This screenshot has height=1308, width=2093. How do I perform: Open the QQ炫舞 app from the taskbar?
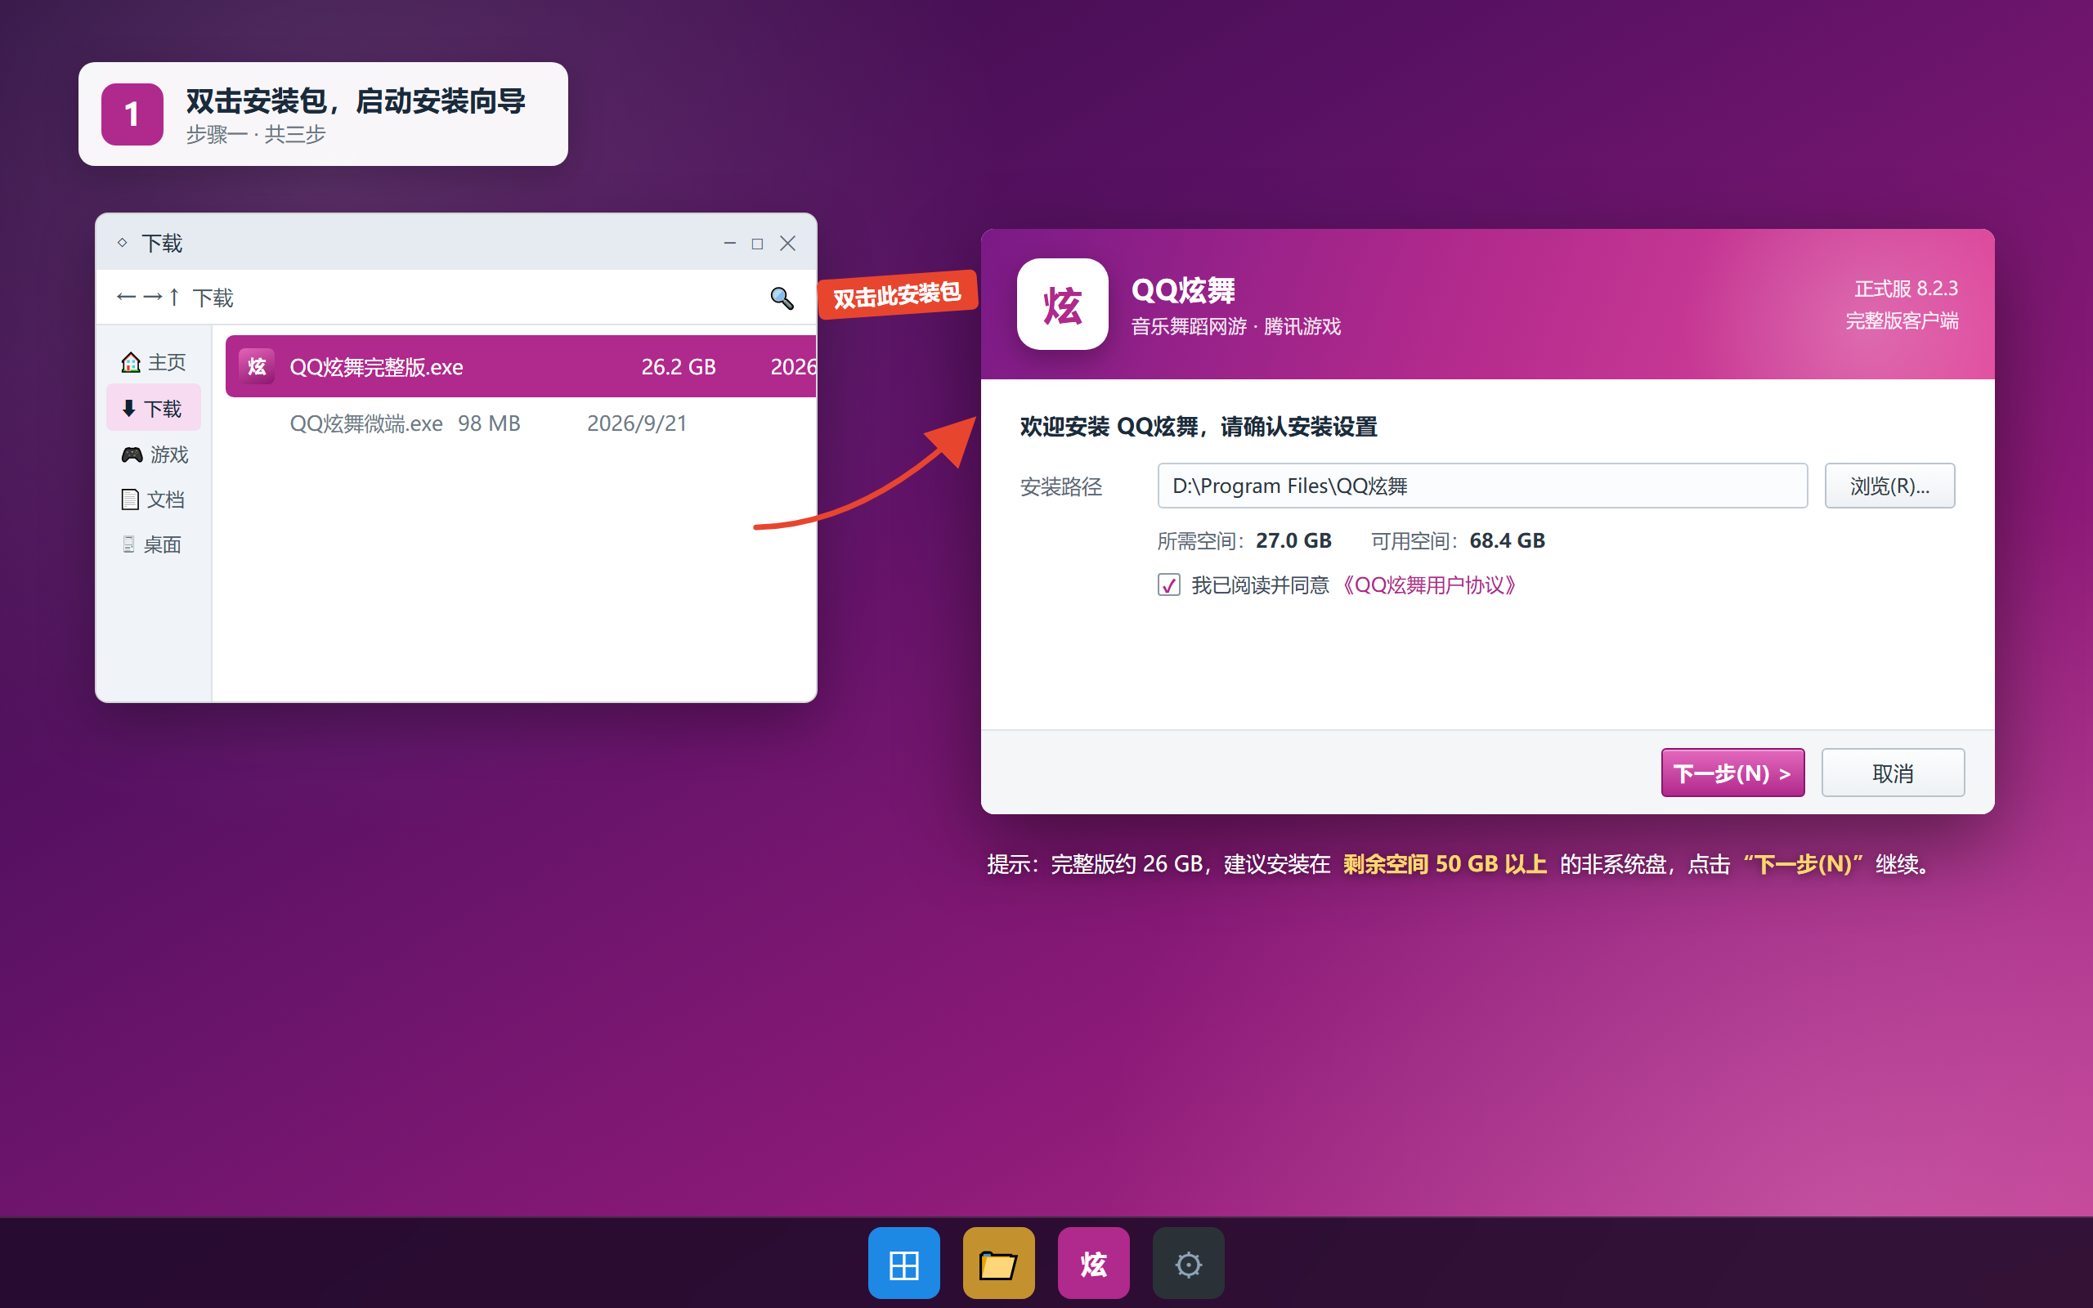[1093, 1263]
